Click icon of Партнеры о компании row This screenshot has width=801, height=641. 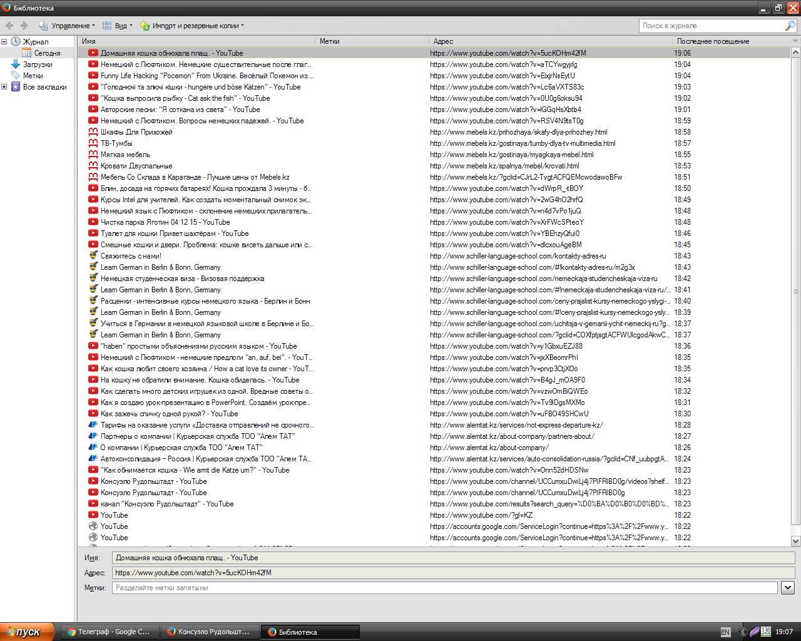pyautogui.click(x=93, y=436)
